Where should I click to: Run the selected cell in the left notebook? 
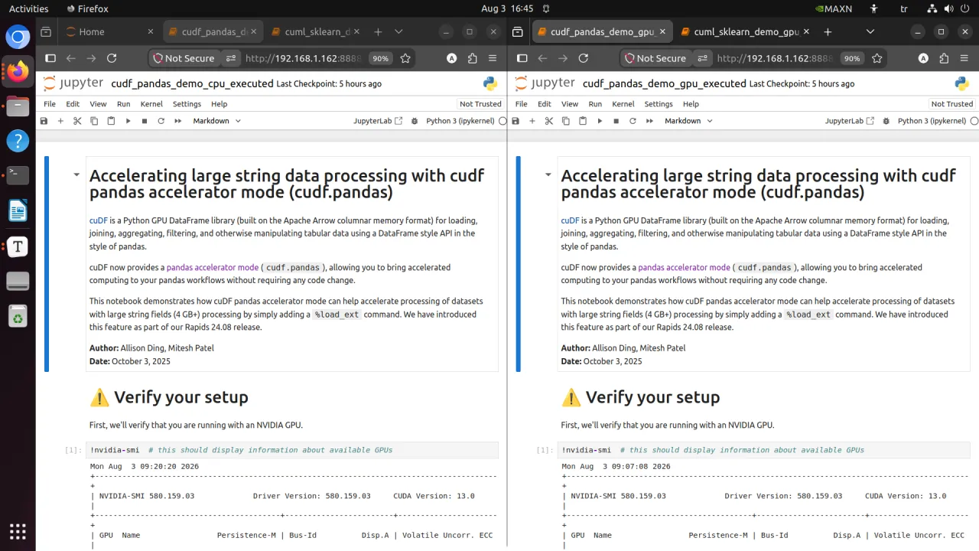tap(128, 121)
